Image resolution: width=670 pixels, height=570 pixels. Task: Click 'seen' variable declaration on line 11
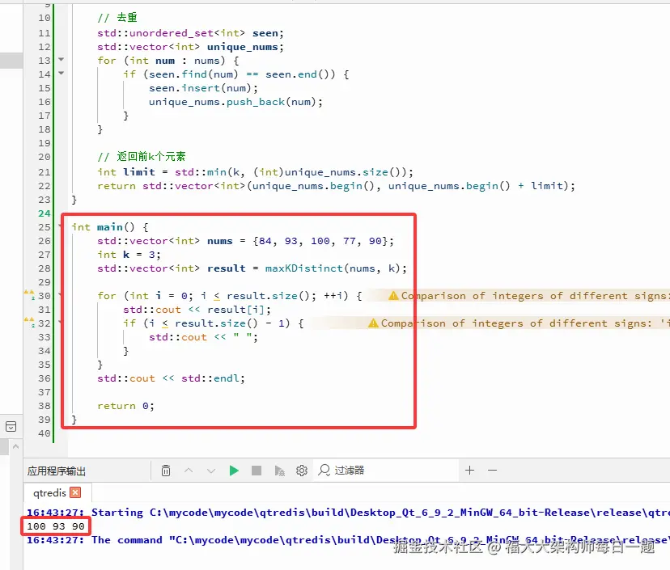tap(265, 33)
